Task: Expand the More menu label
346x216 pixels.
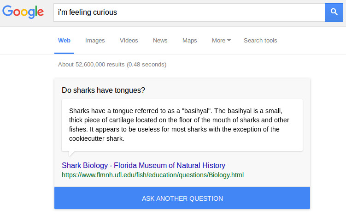Action: click(218, 41)
